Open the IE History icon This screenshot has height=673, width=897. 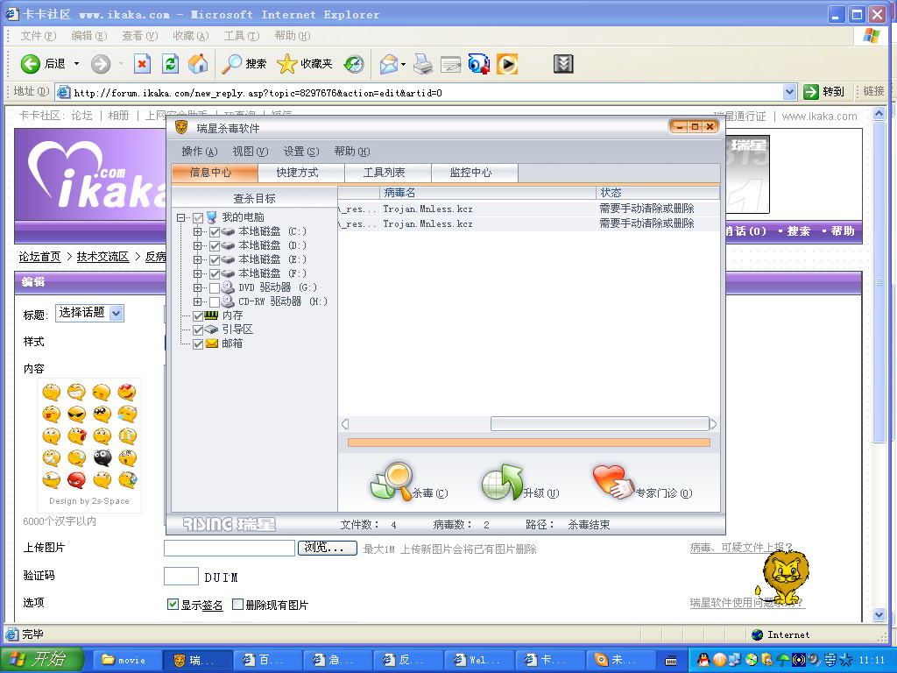click(x=354, y=63)
